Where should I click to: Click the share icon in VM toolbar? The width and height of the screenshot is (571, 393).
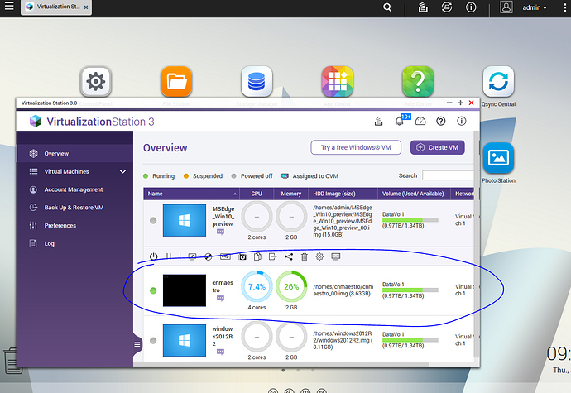(289, 256)
